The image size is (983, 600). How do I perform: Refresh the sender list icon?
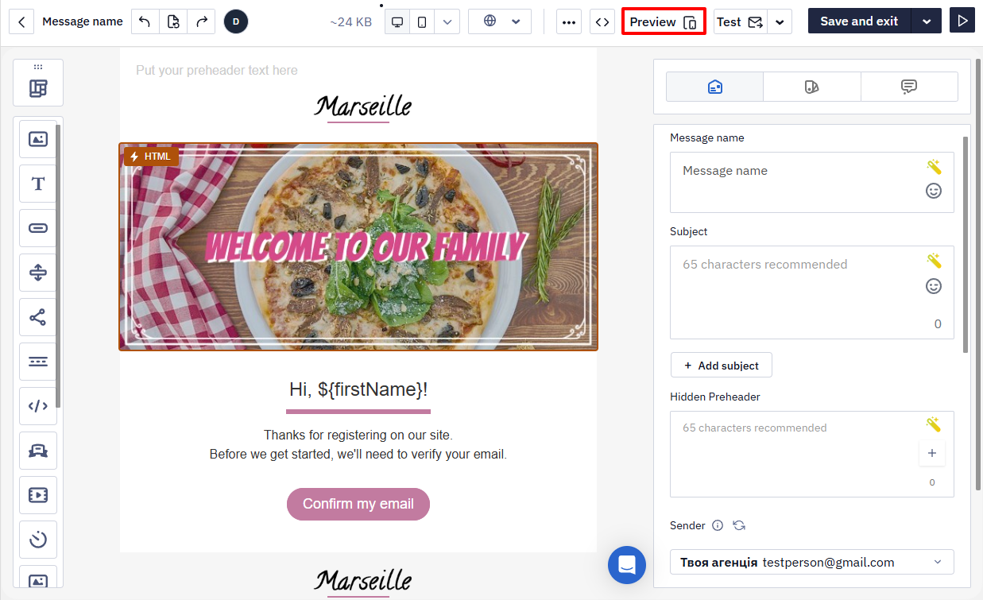click(739, 525)
